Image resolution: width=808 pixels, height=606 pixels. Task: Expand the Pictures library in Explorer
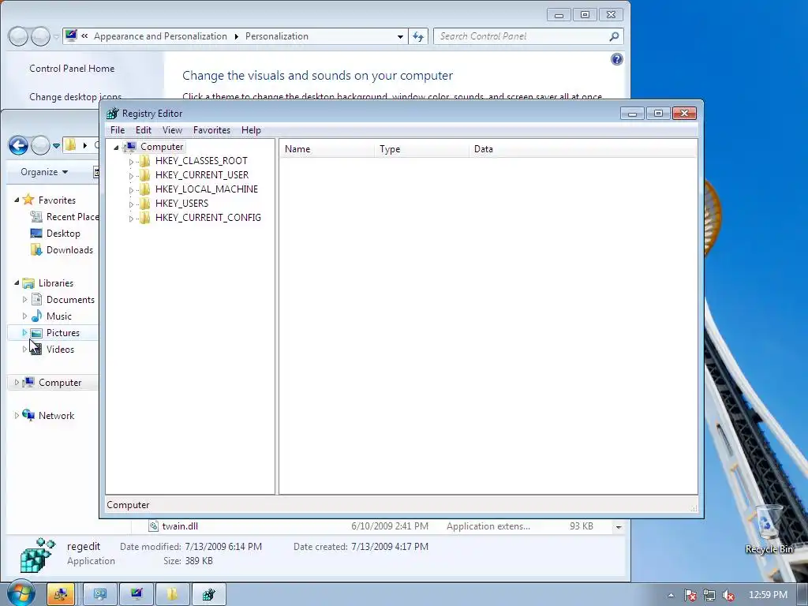(24, 333)
